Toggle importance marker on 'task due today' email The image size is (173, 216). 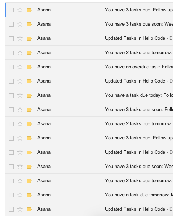29,95
